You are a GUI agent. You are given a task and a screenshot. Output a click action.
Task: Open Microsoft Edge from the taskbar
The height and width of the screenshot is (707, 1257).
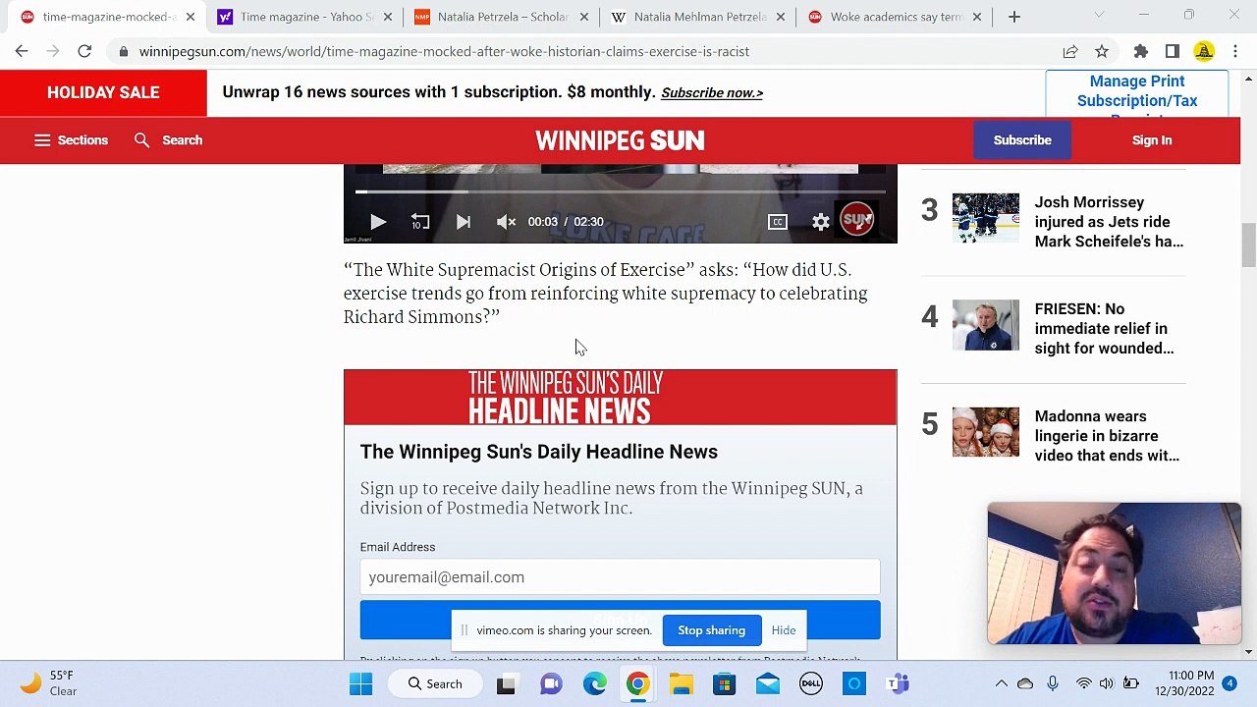[594, 684]
